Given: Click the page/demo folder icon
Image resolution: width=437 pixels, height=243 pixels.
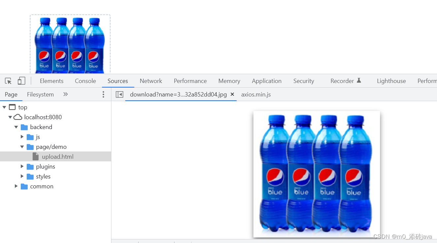Looking at the screenshot, I should click(30, 147).
